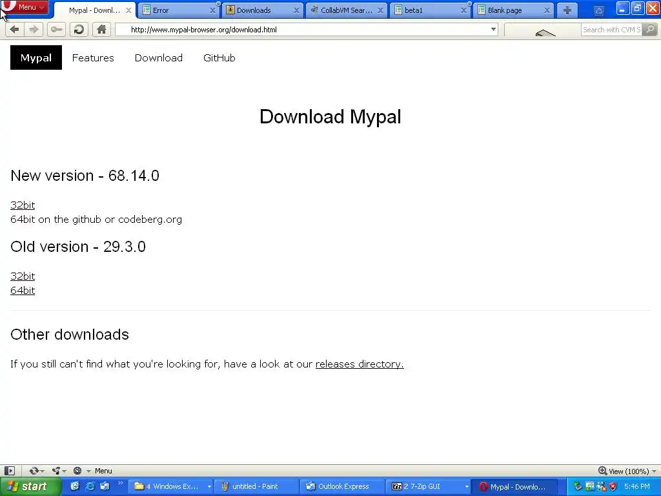
Task: Go forward with the Forward arrow
Action: [34, 30]
